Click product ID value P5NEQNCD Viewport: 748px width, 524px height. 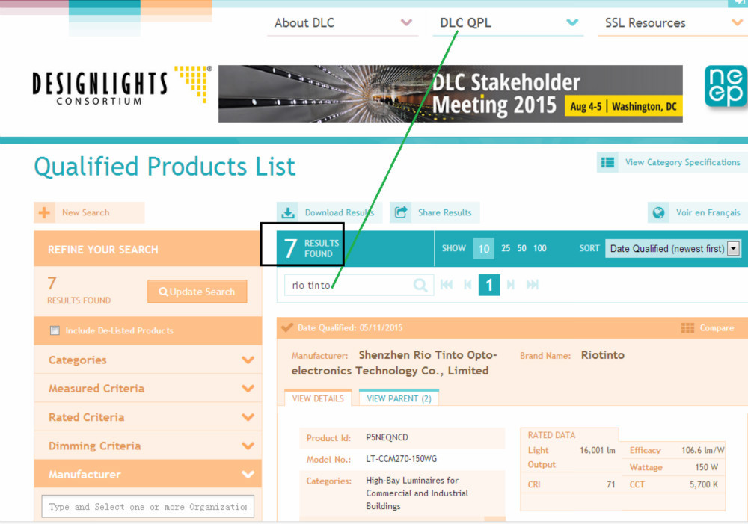[x=387, y=437]
